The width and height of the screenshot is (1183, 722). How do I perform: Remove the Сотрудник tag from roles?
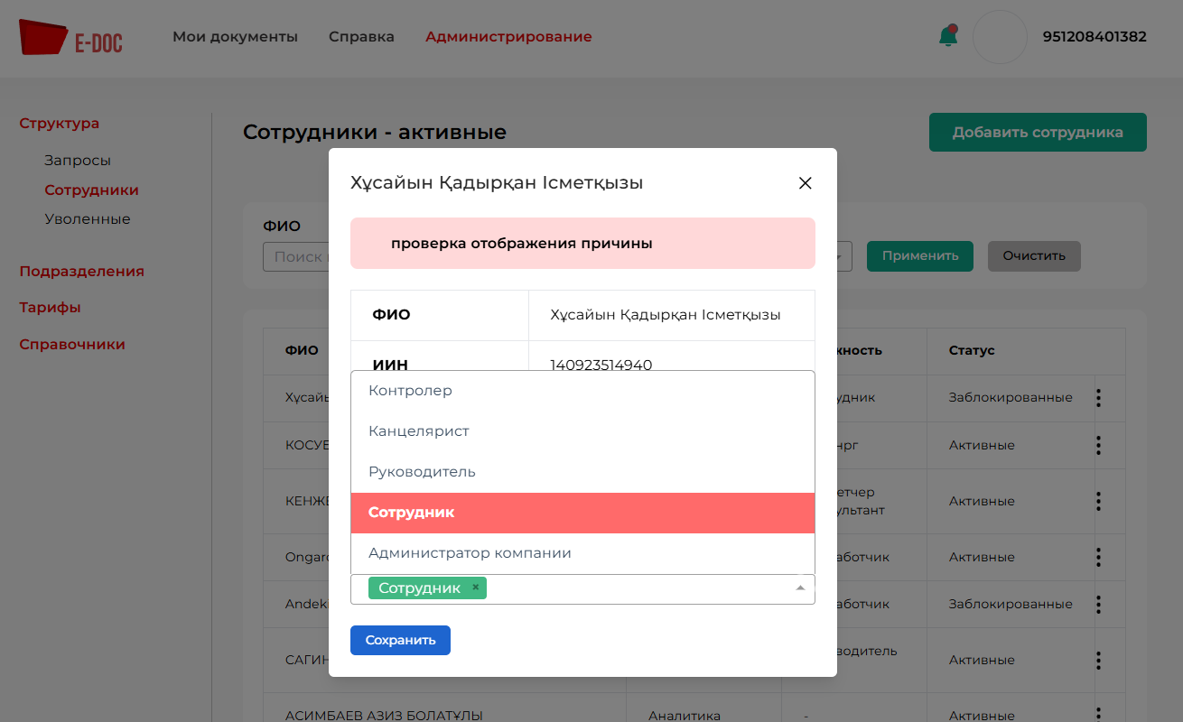point(476,588)
